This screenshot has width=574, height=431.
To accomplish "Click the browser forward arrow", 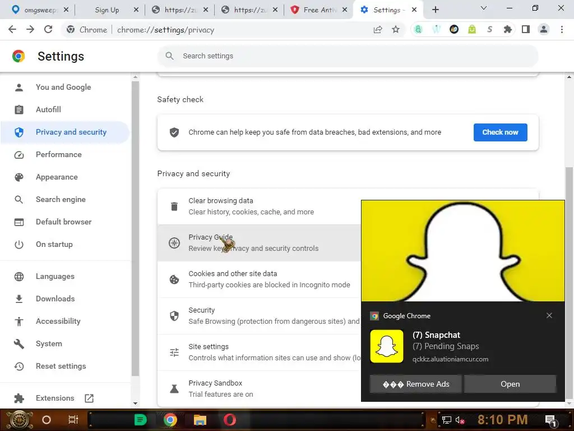I will click(x=30, y=30).
